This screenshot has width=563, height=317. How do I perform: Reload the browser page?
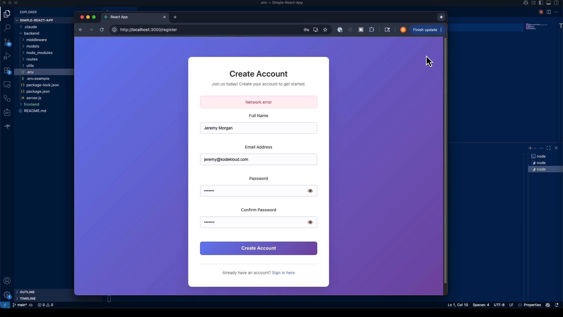(102, 30)
